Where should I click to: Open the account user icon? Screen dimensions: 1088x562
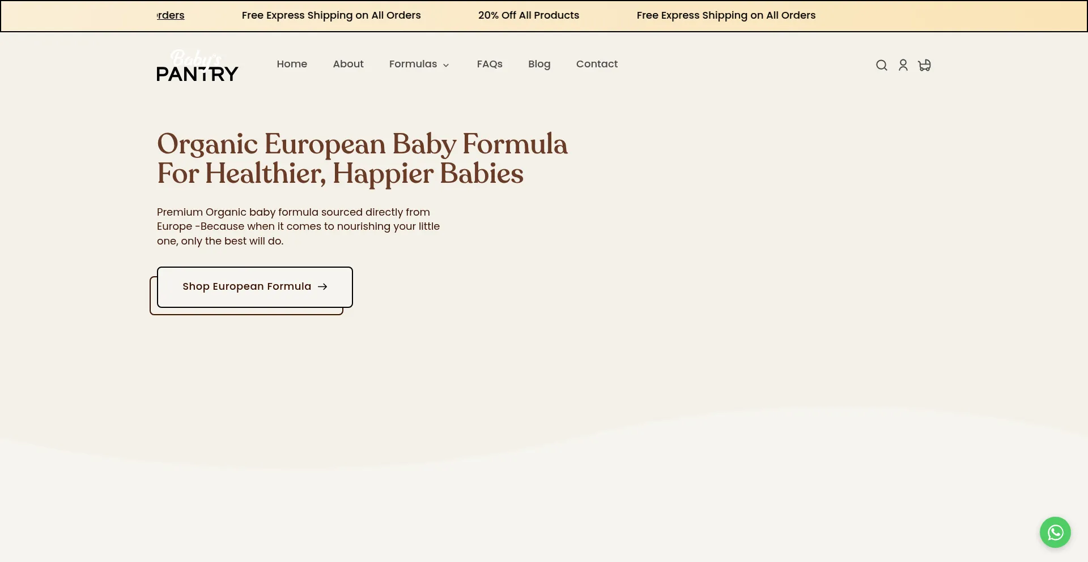[903, 65]
